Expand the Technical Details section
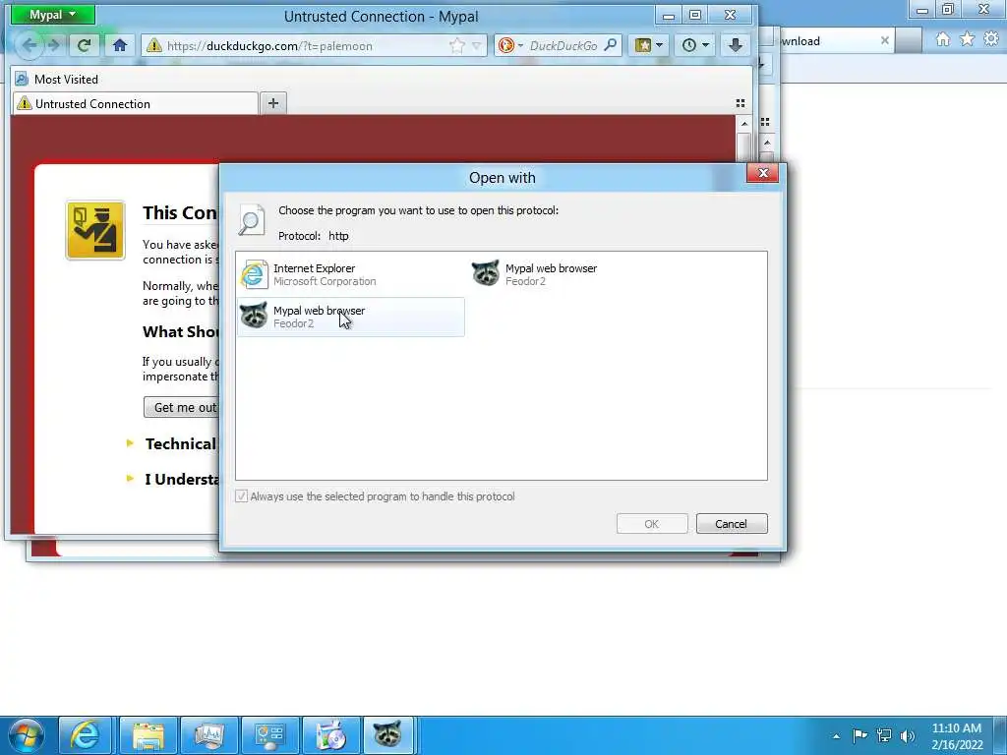Screen dimensions: 1007x755 (173, 443)
